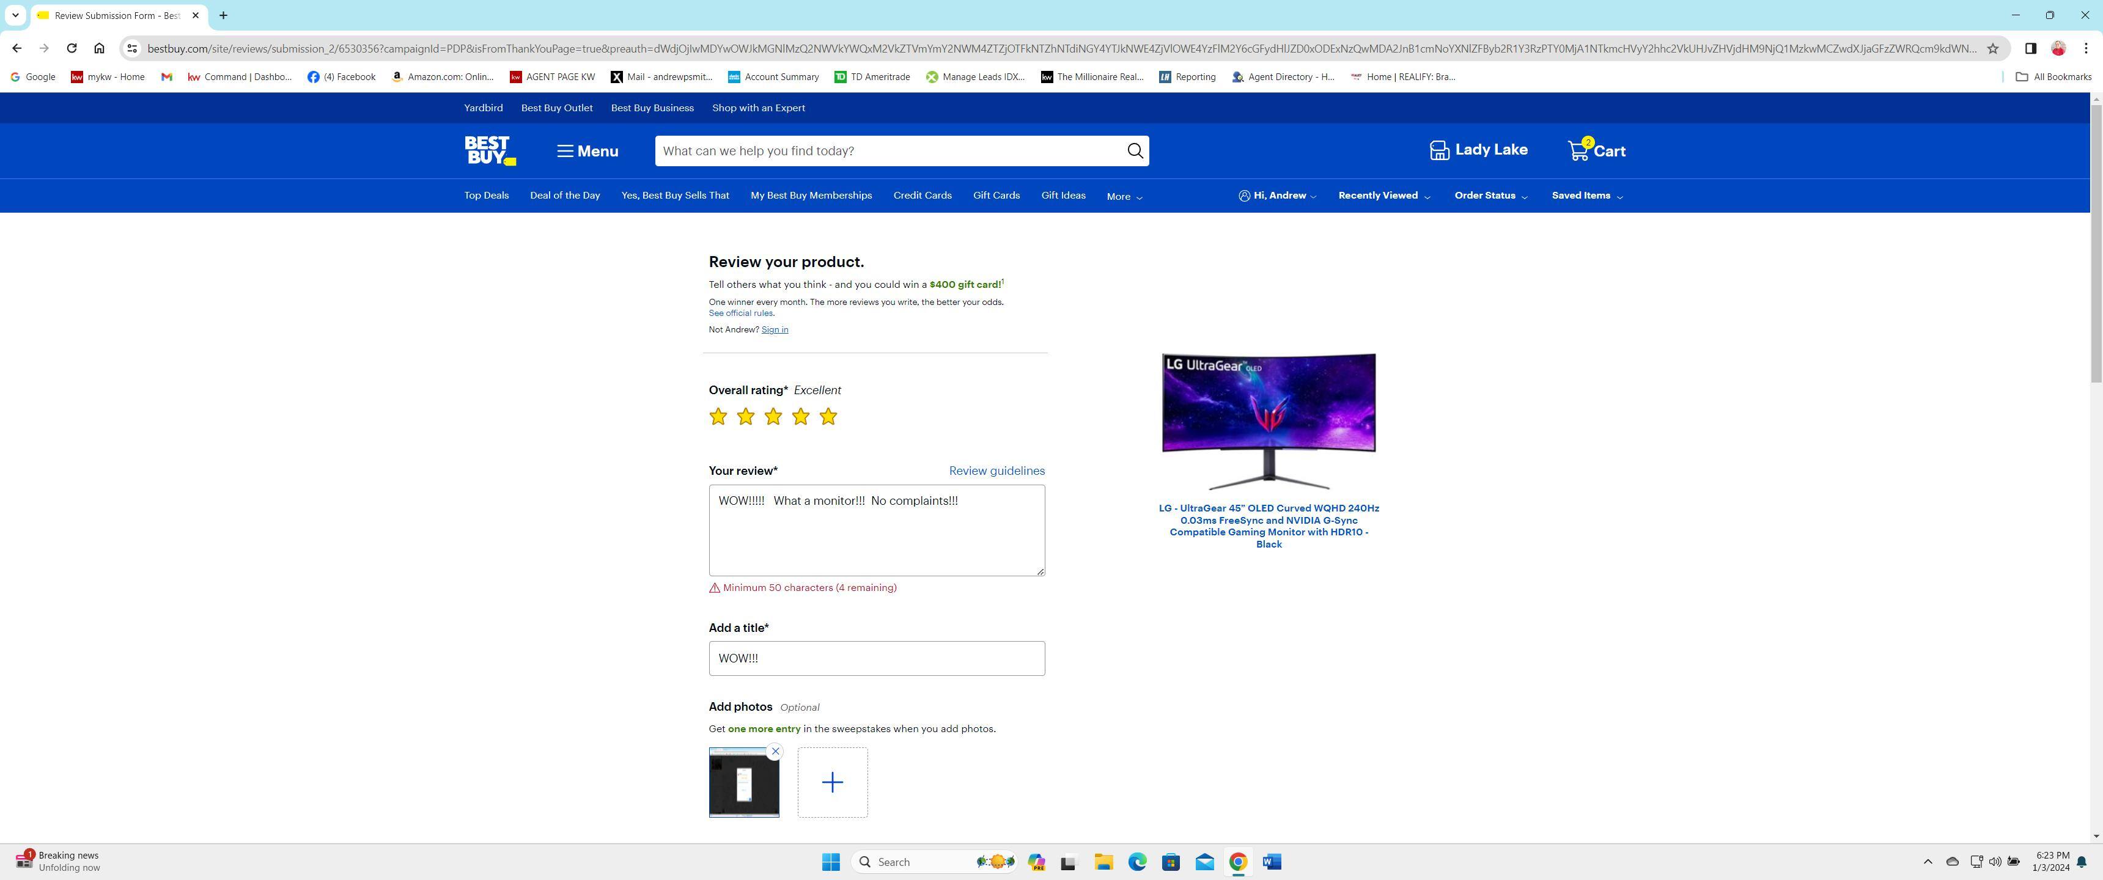Open the shopping Cart icon
Image resolution: width=2103 pixels, height=880 pixels.
(x=1579, y=151)
